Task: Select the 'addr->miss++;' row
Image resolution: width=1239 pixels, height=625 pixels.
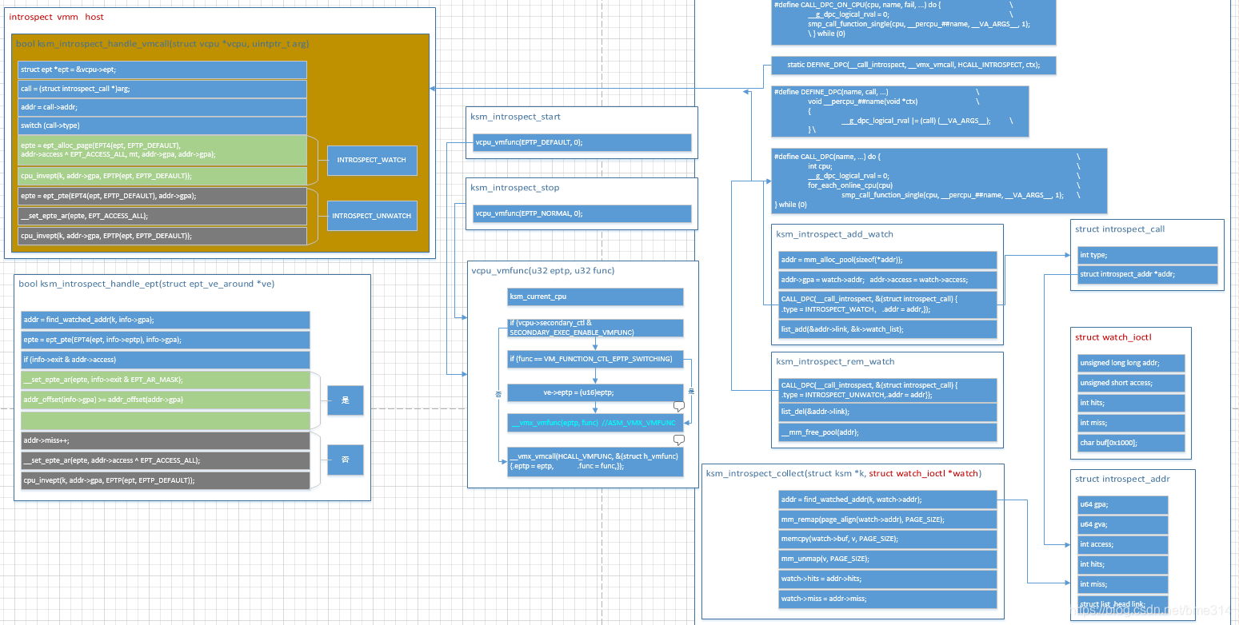Action: coord(166,440)
